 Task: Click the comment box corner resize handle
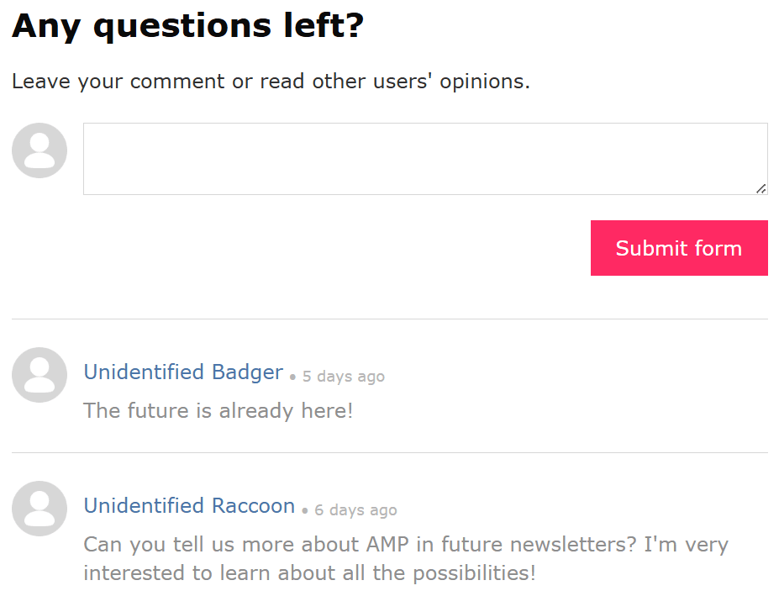761,188
